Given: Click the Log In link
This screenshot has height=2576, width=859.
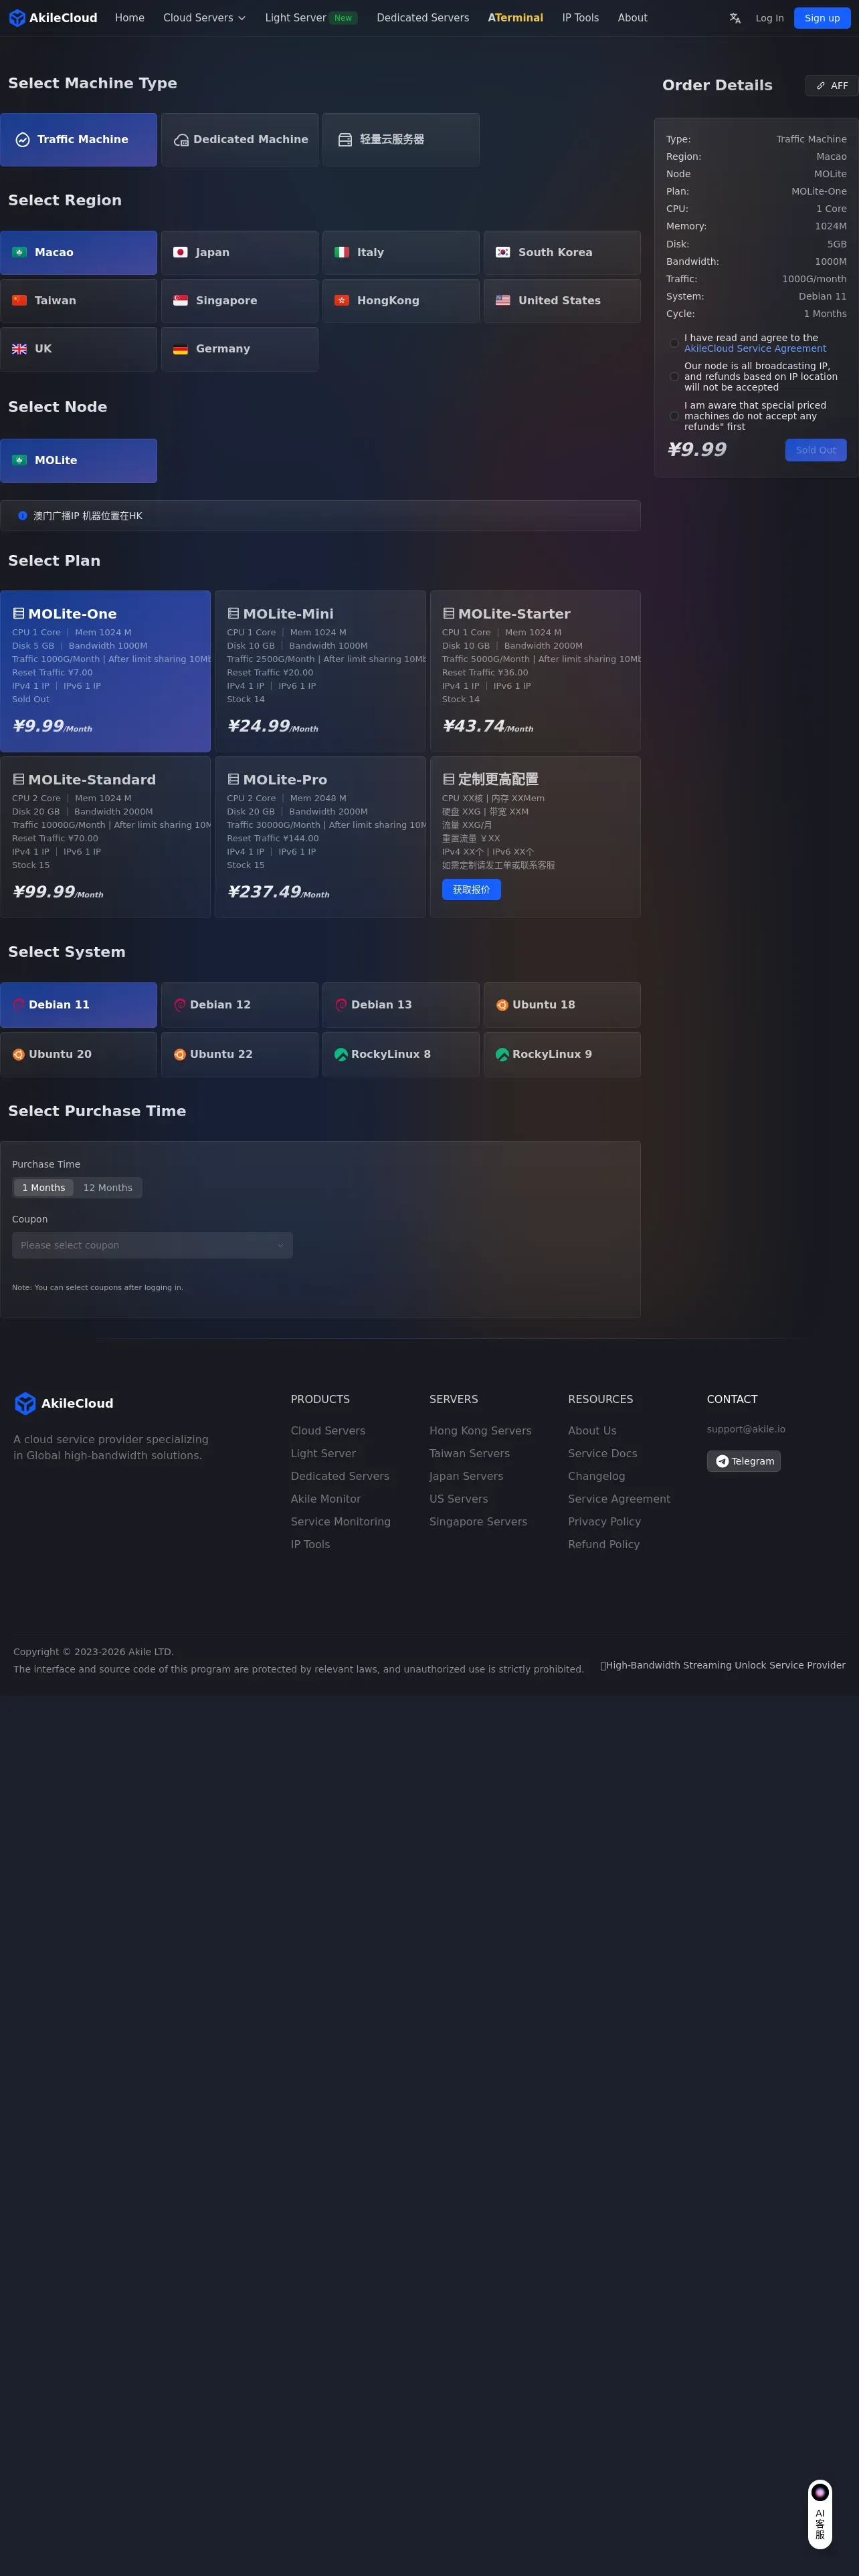Looking at the screenshot, I should (x=769, y=18).
